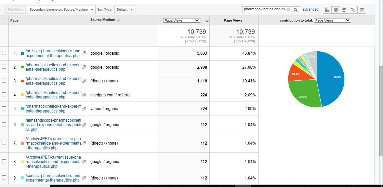The height and width of the screenshot is (187, 383).
Task: Open /contact-pharmacokinetics-and-experimental-therapeutics.php link
Action: (53, 178)
